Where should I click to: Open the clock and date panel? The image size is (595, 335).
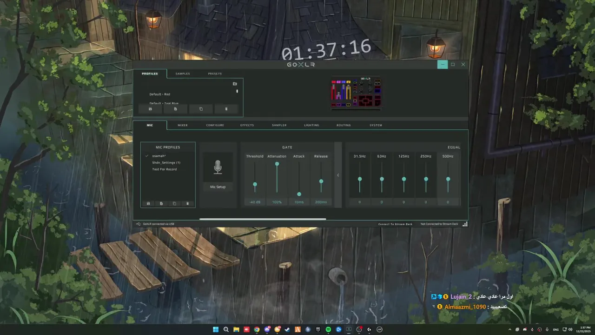tap(583, 329)
